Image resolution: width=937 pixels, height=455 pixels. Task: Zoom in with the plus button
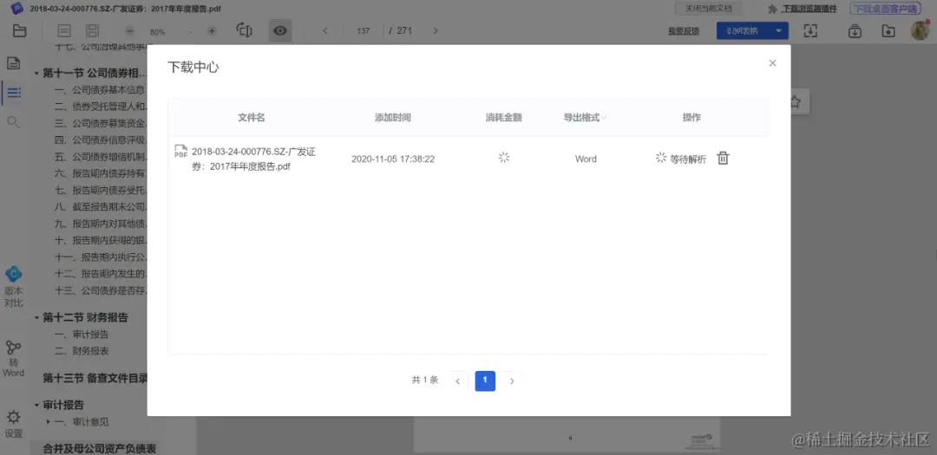(212, 31)
